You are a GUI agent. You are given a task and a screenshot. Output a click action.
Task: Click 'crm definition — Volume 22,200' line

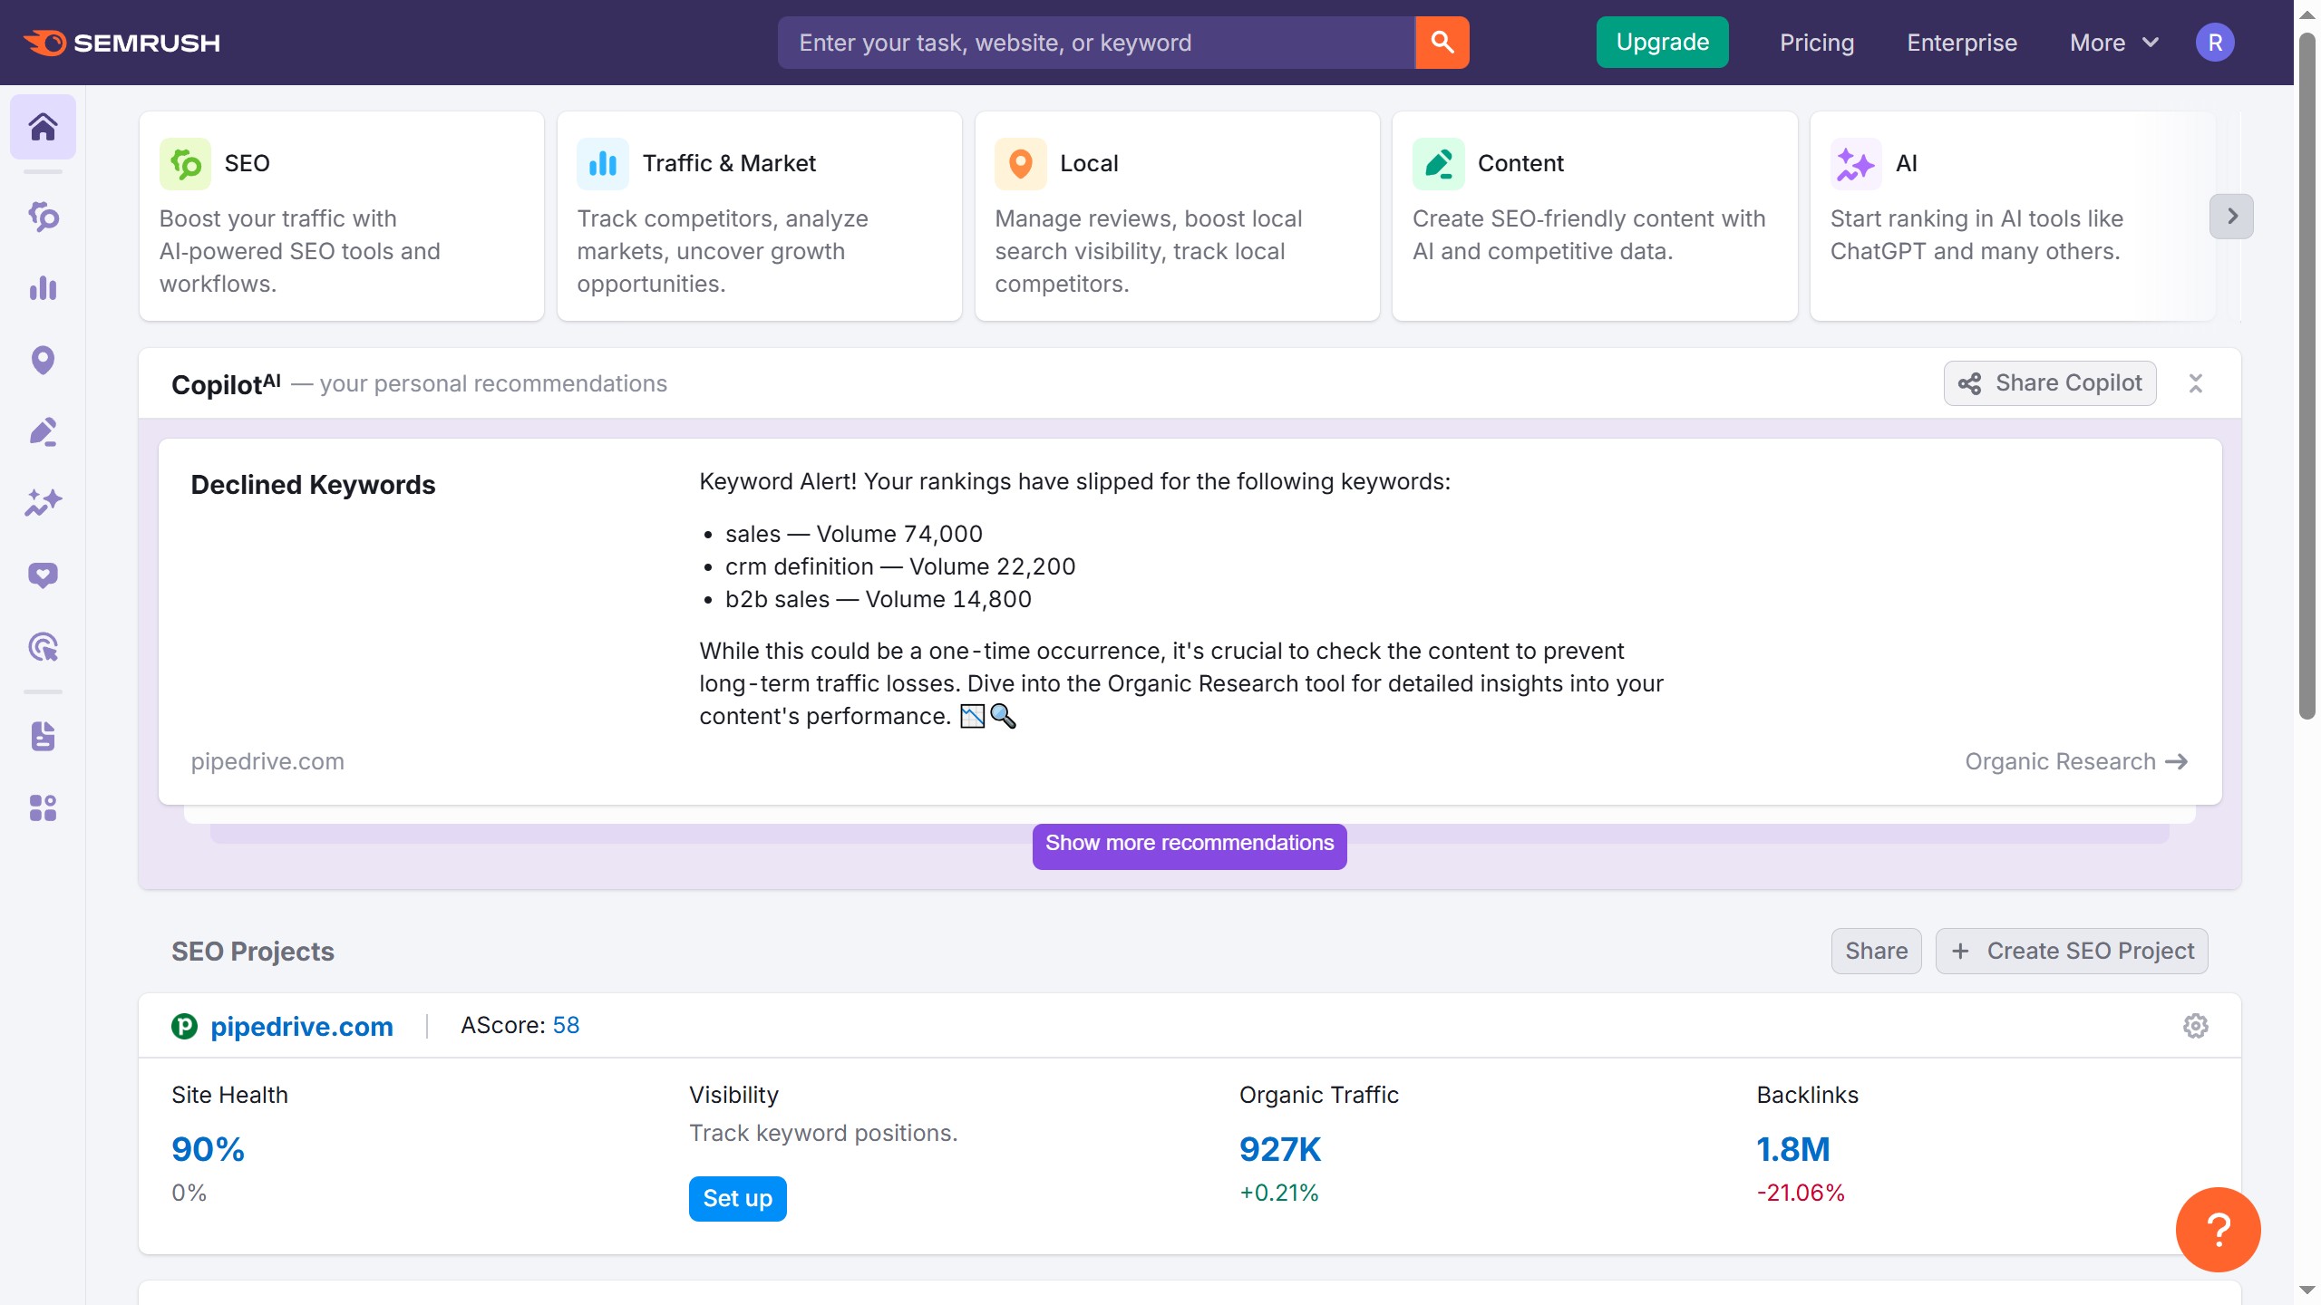pyautogui.click(x=900, y=567)
